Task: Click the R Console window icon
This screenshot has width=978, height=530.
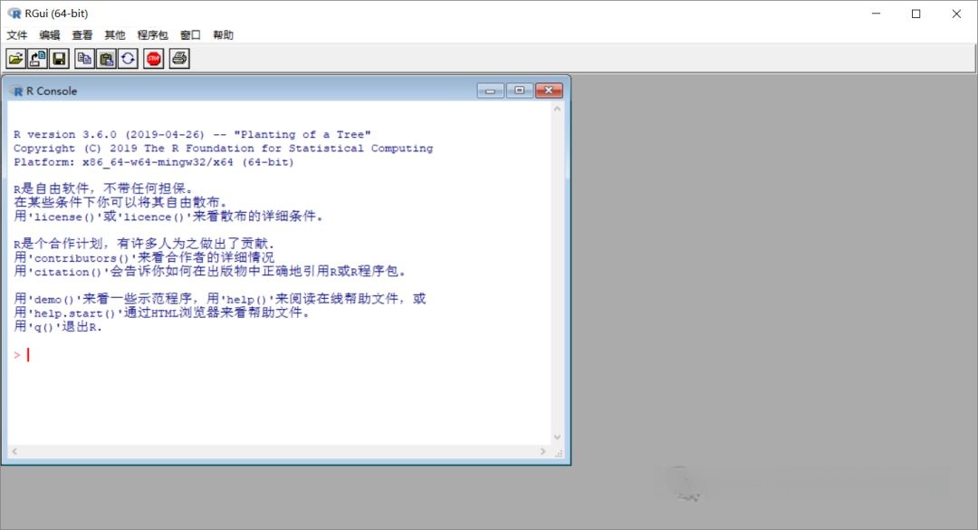Action: click(17, 92)
